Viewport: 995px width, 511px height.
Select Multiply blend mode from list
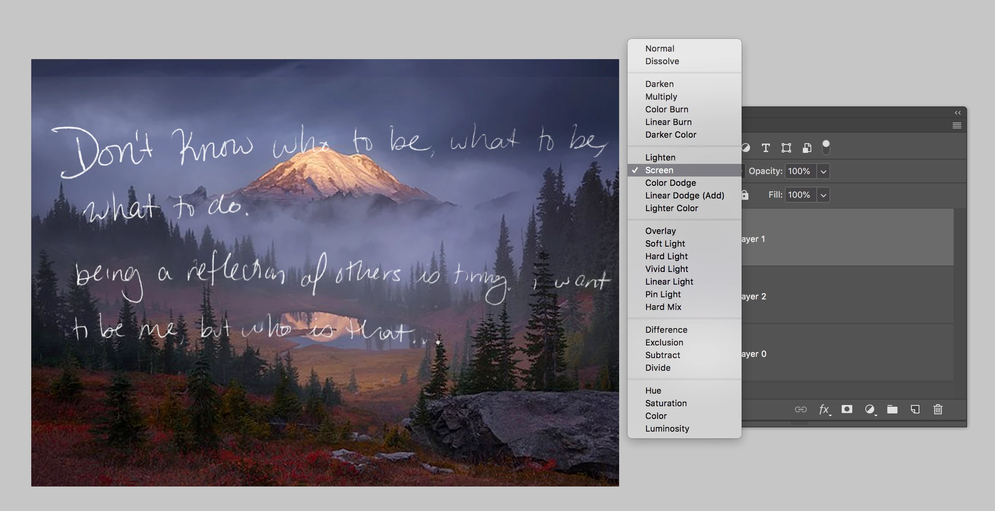coord(661,97)
